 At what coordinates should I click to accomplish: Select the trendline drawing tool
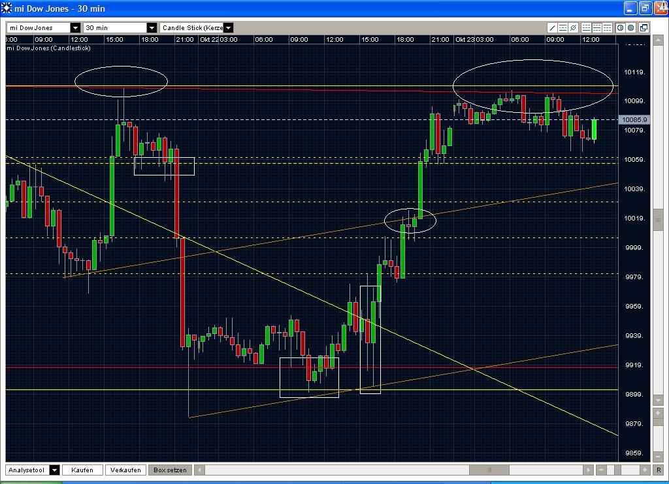coord(552,28)
